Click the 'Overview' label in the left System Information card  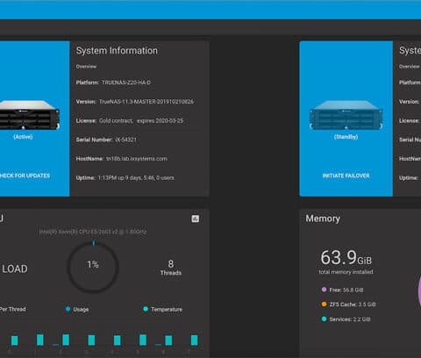pyautogui.click(x=86, y=67)
